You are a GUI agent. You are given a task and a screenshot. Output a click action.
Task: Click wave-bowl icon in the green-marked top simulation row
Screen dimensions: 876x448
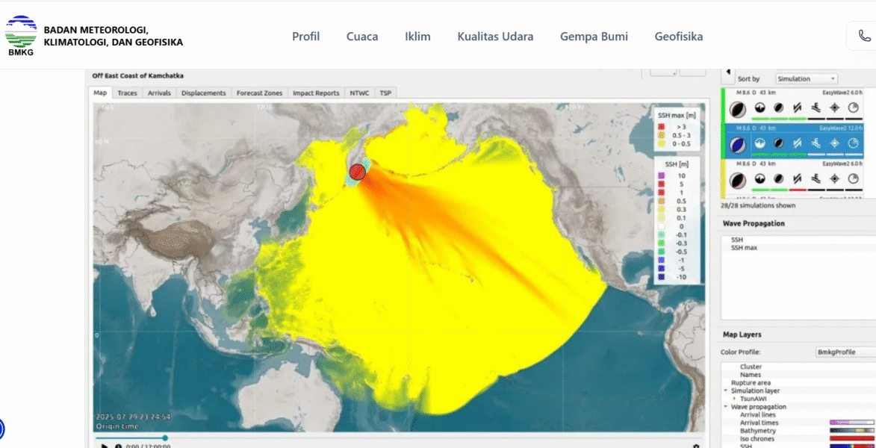tap(759, 108)
